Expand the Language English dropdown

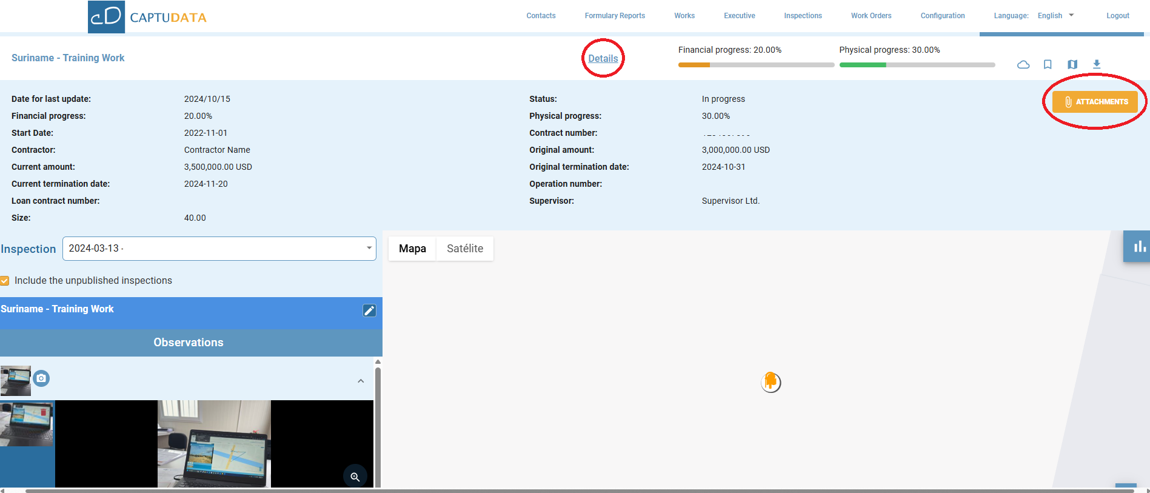click(x=1055, y=16)
